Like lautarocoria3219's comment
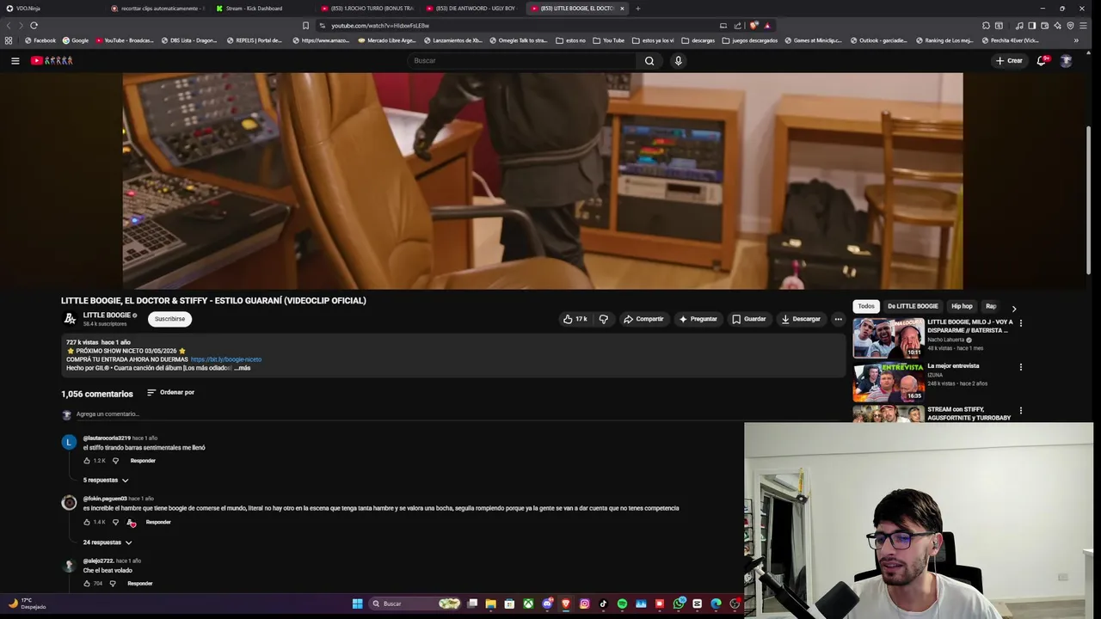The image size is (1101, 619). point(87,461)
